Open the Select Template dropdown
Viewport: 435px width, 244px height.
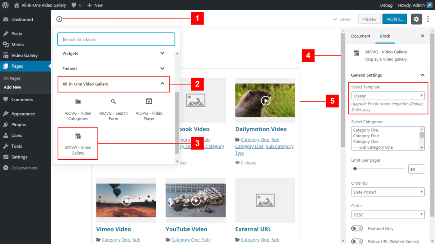pos(388,96)
